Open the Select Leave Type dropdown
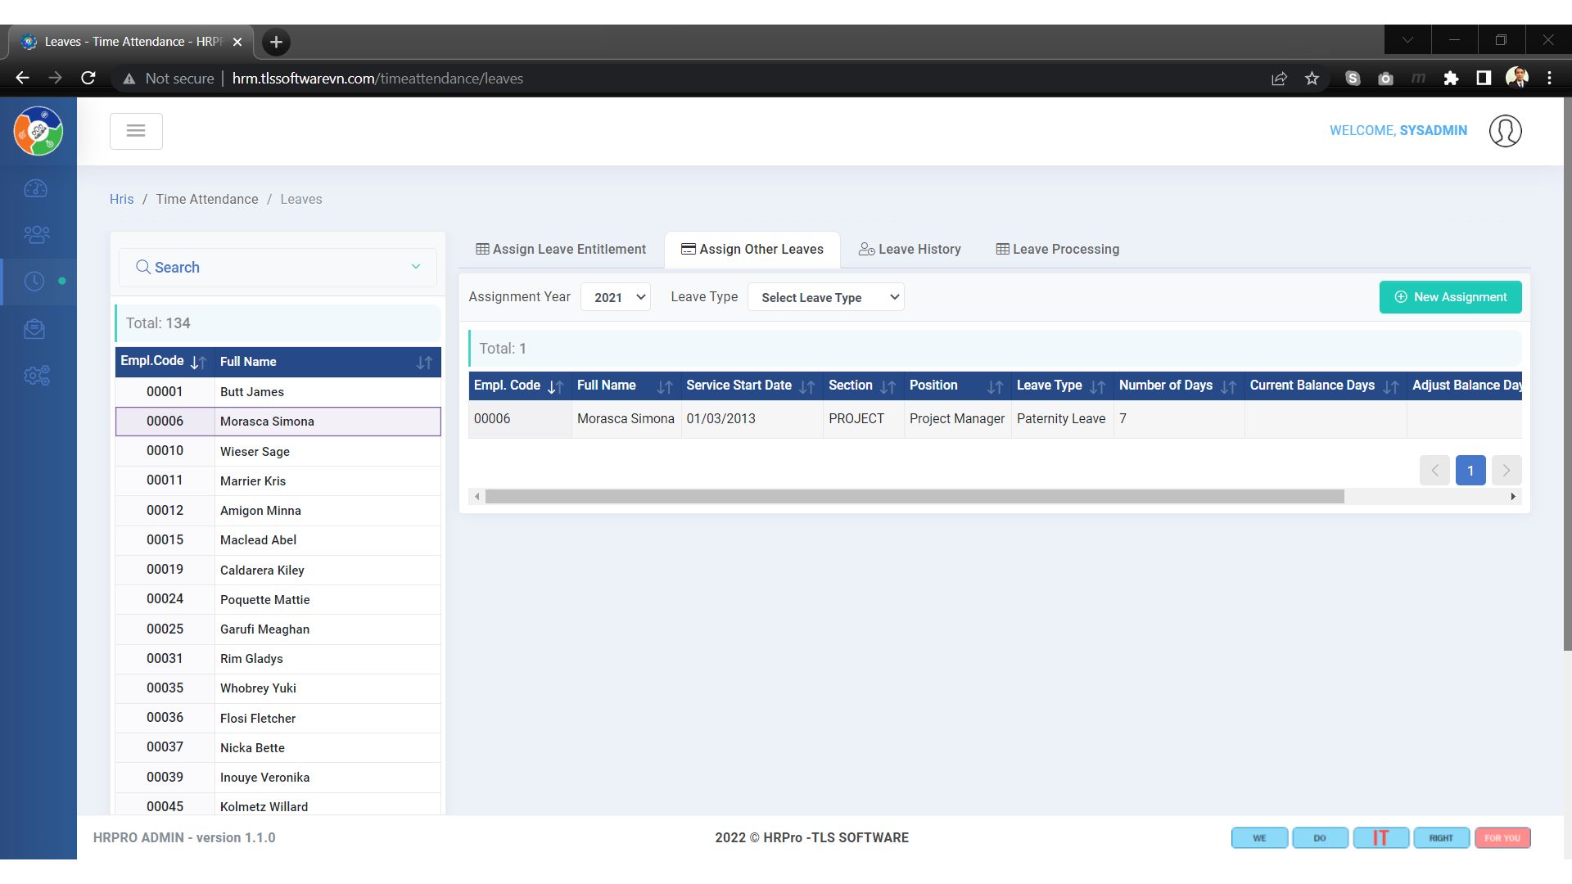Screen dimensions: 1572x884 825,297
